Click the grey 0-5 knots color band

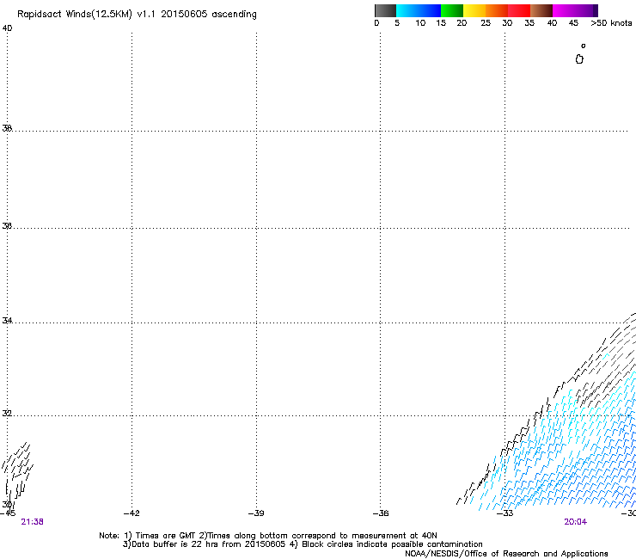click(385, 10)
